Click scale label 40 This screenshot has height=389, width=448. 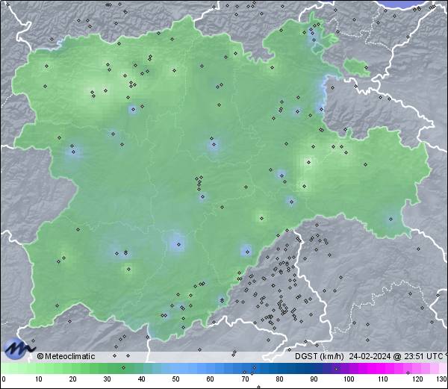coord(141,379)
